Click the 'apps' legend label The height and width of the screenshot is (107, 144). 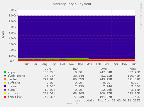(11, 72)
